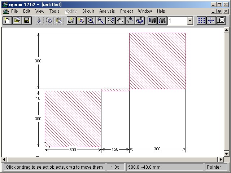Click the four-way arrows snap icon
Viewport: 231px width, 173px height.
click(x=211, y=21)
